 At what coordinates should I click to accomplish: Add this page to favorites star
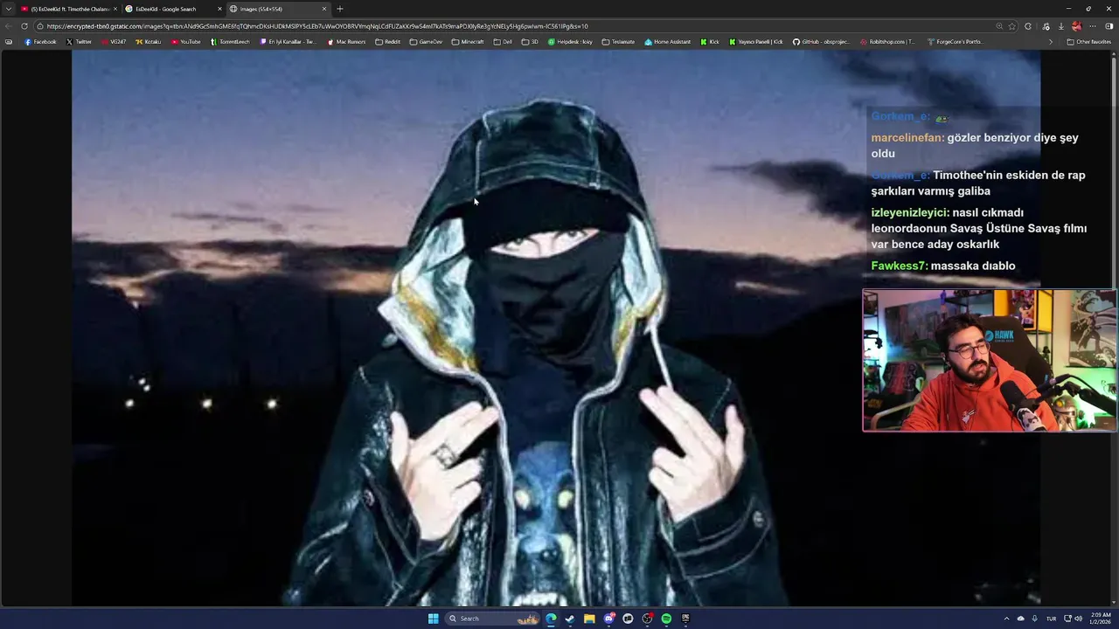[1012, 26]
